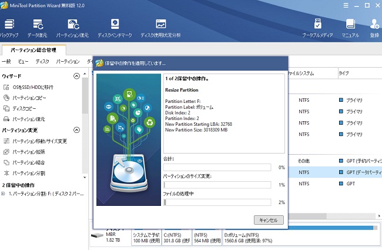Switch to パーティション総合管理 tab
The image size is (382, 250).
coord(33,50)
